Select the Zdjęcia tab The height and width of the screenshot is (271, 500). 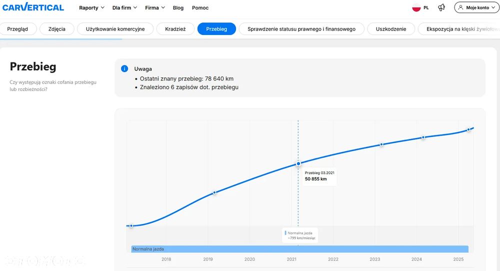[x=57, y=29]
